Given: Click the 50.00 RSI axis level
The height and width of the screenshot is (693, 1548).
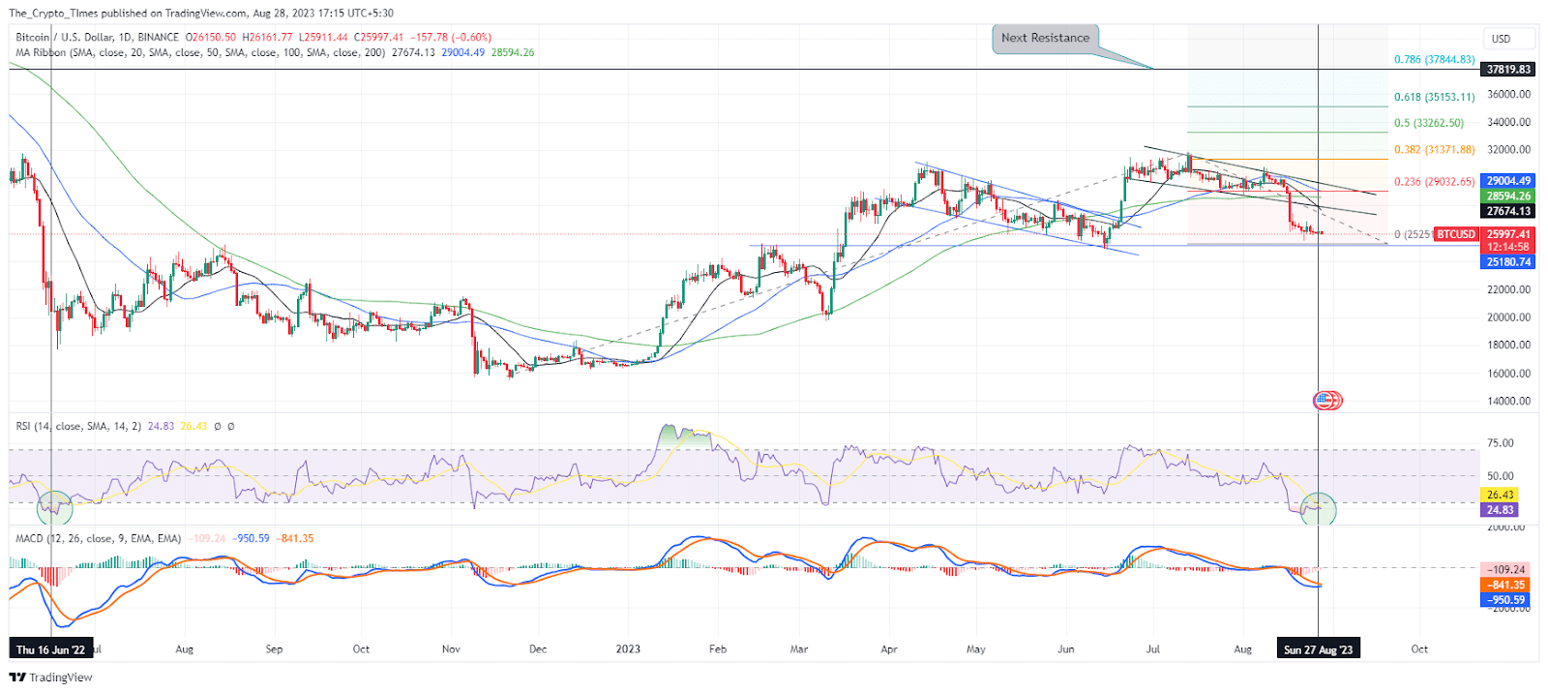Looking at the screenshot, I should (1501, 476).
